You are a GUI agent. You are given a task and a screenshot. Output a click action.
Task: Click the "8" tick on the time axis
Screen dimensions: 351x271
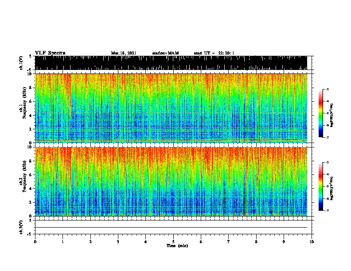point(256,242)
